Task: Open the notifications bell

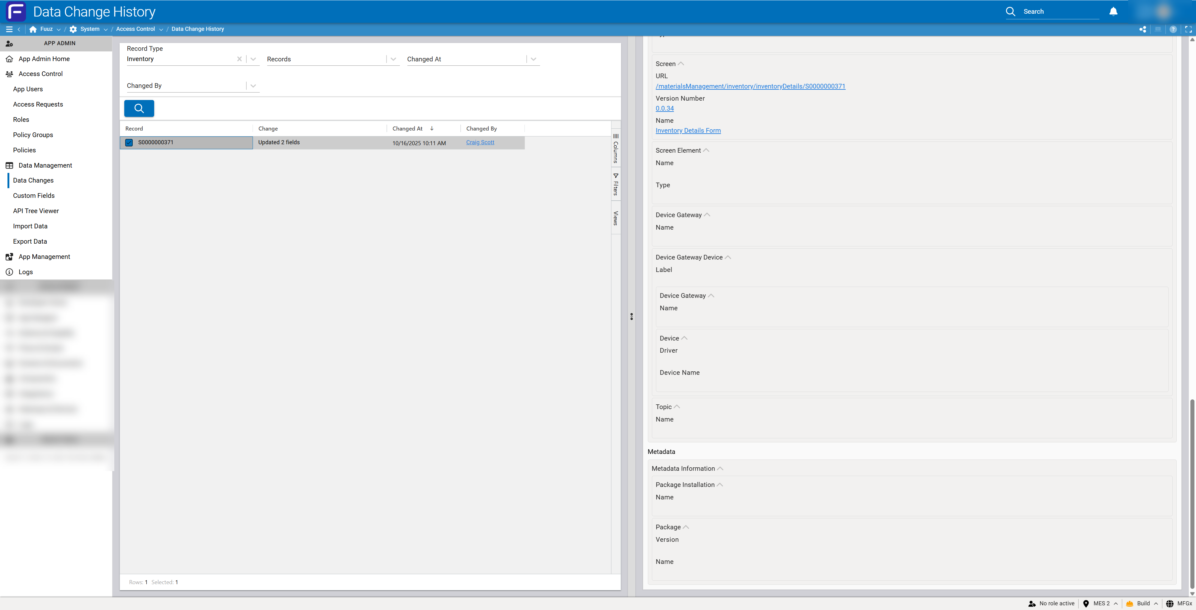Action: pyautogui.click(x=1113, y=12)
